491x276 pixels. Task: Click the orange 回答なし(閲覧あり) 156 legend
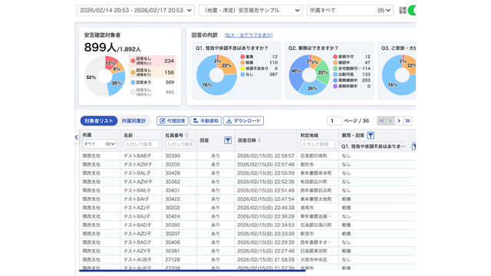(152, 73)
